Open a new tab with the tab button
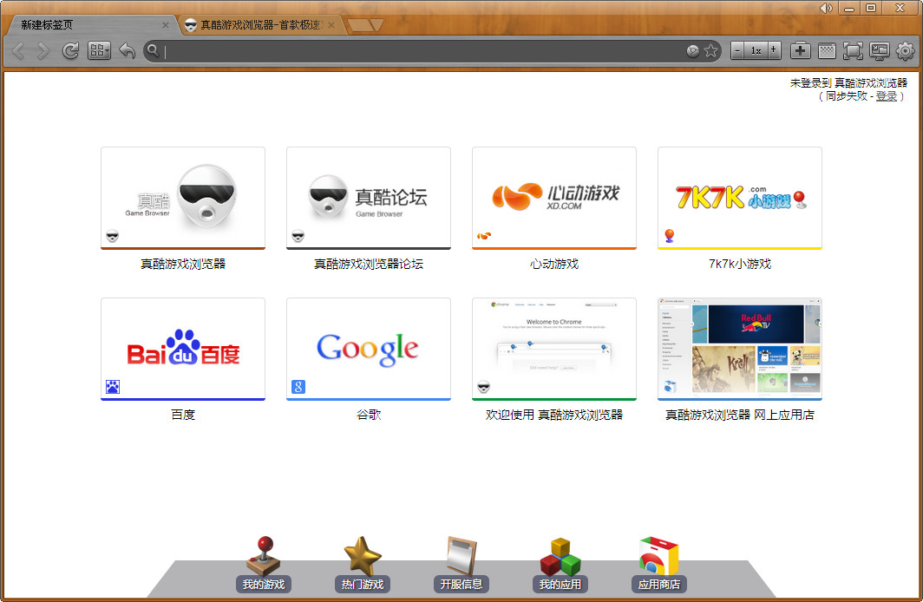This screenshot has width=923, height=602. (365, 25)
